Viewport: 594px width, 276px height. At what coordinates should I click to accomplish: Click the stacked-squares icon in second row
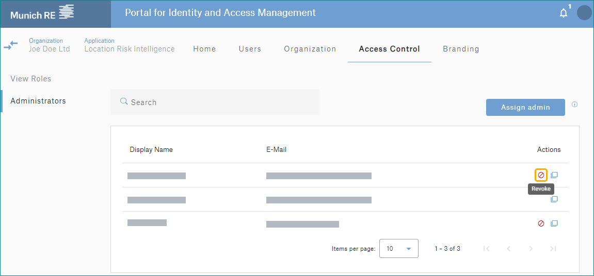554,199
